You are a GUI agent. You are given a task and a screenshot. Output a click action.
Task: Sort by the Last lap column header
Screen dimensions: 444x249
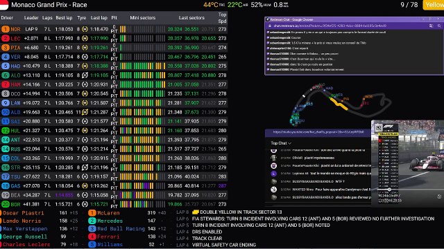click(99, 18)
